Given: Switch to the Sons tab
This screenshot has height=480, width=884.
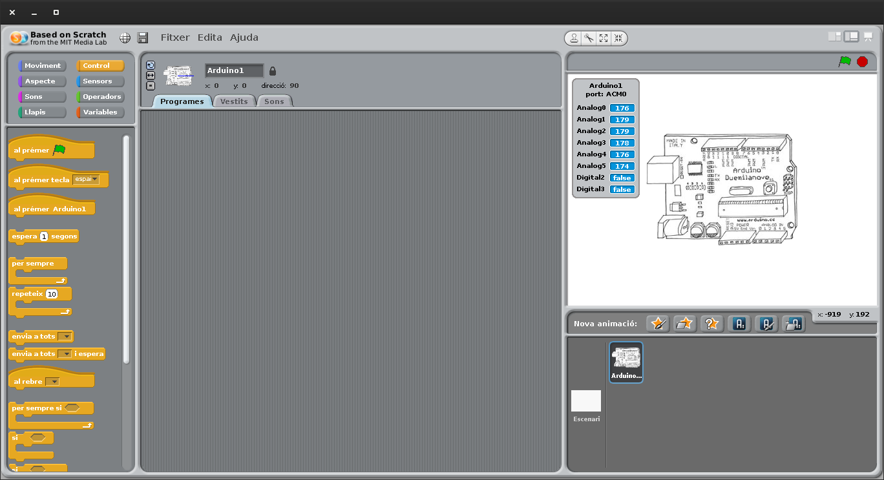Looking at the screenshot, I should [274, 101].
